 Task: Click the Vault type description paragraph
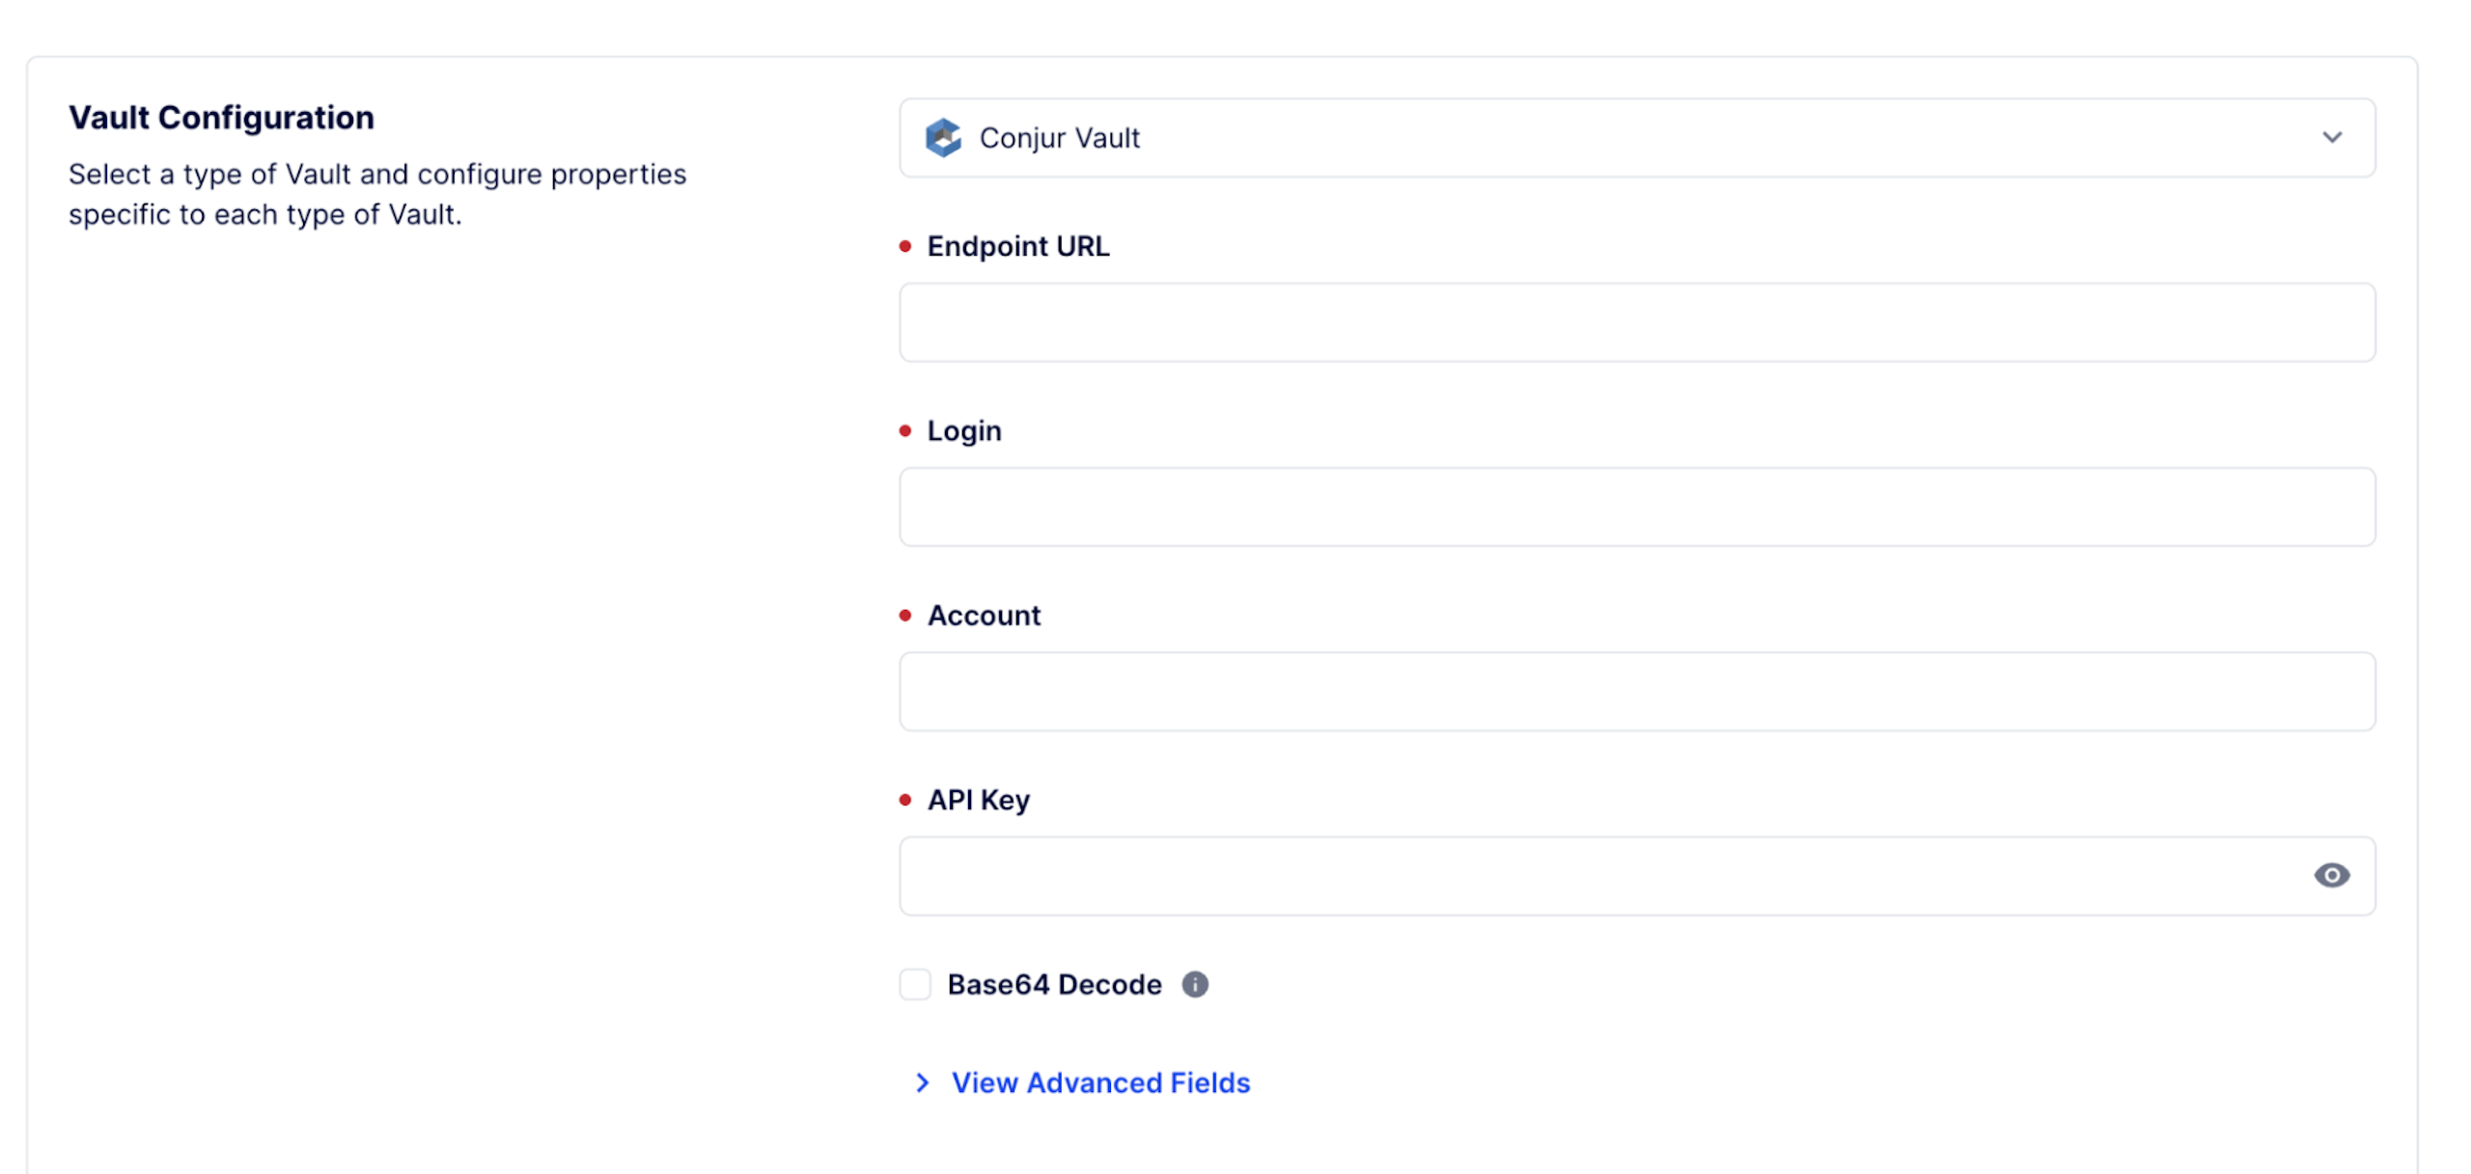(376, 194)
